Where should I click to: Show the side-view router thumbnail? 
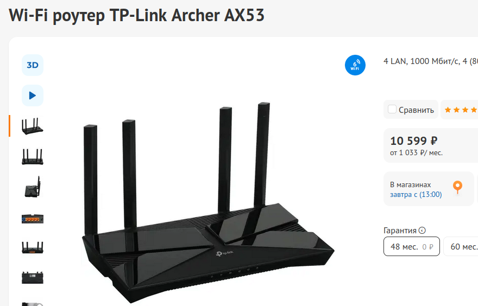pos(33,187)
